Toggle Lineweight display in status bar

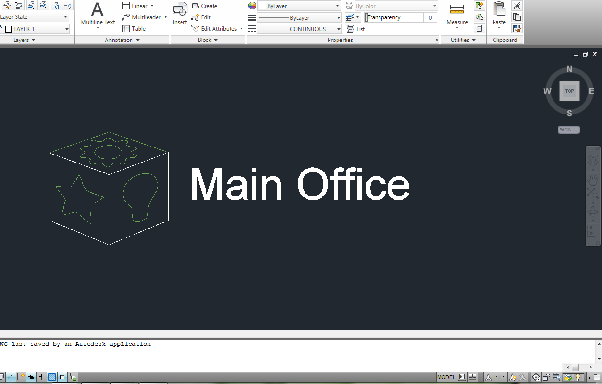pos(41,377)
